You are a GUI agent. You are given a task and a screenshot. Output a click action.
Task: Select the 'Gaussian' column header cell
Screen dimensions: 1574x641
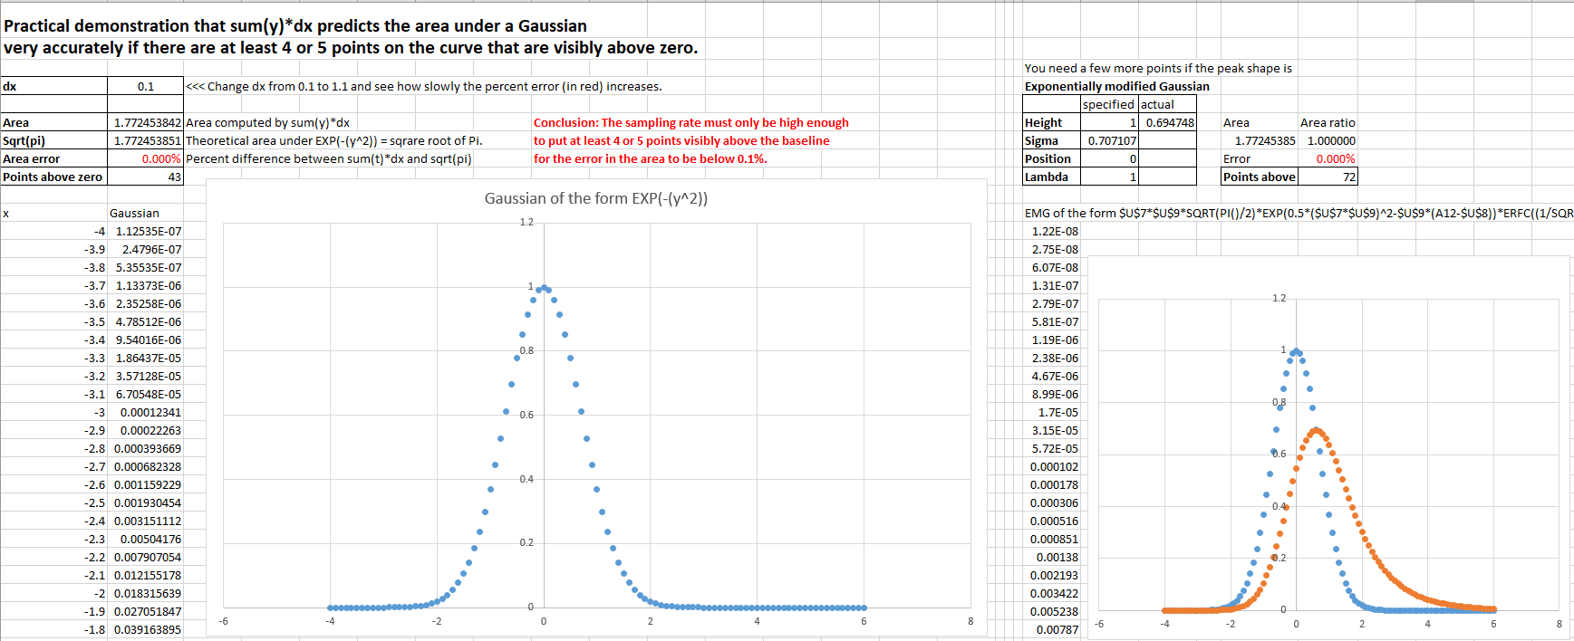145,213
